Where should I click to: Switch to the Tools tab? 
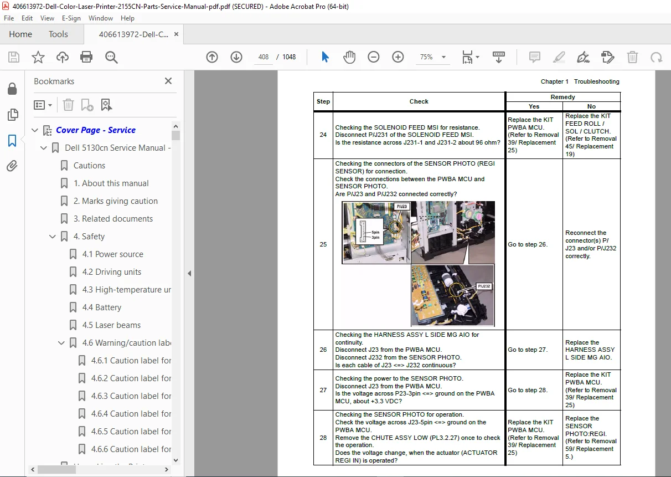58,34
